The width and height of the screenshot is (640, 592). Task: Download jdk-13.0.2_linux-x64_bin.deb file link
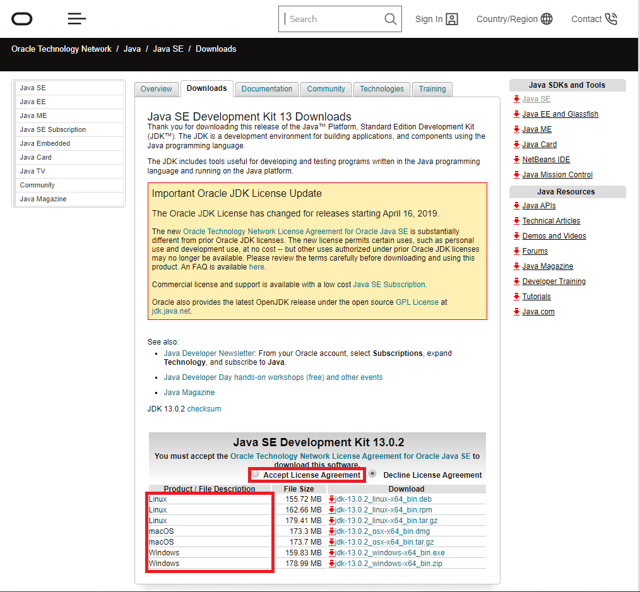[x=383, y=499]
